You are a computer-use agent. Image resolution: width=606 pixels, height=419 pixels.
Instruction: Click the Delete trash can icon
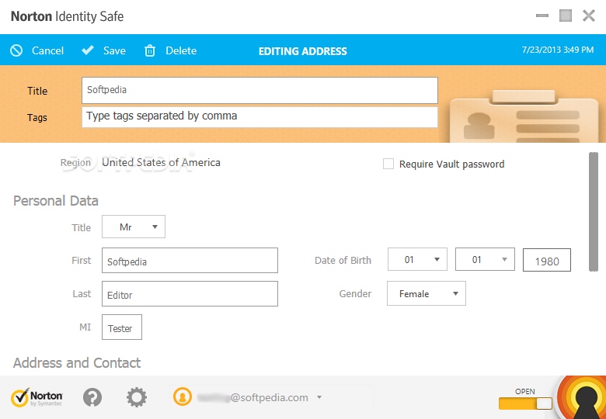click(150, 50)
